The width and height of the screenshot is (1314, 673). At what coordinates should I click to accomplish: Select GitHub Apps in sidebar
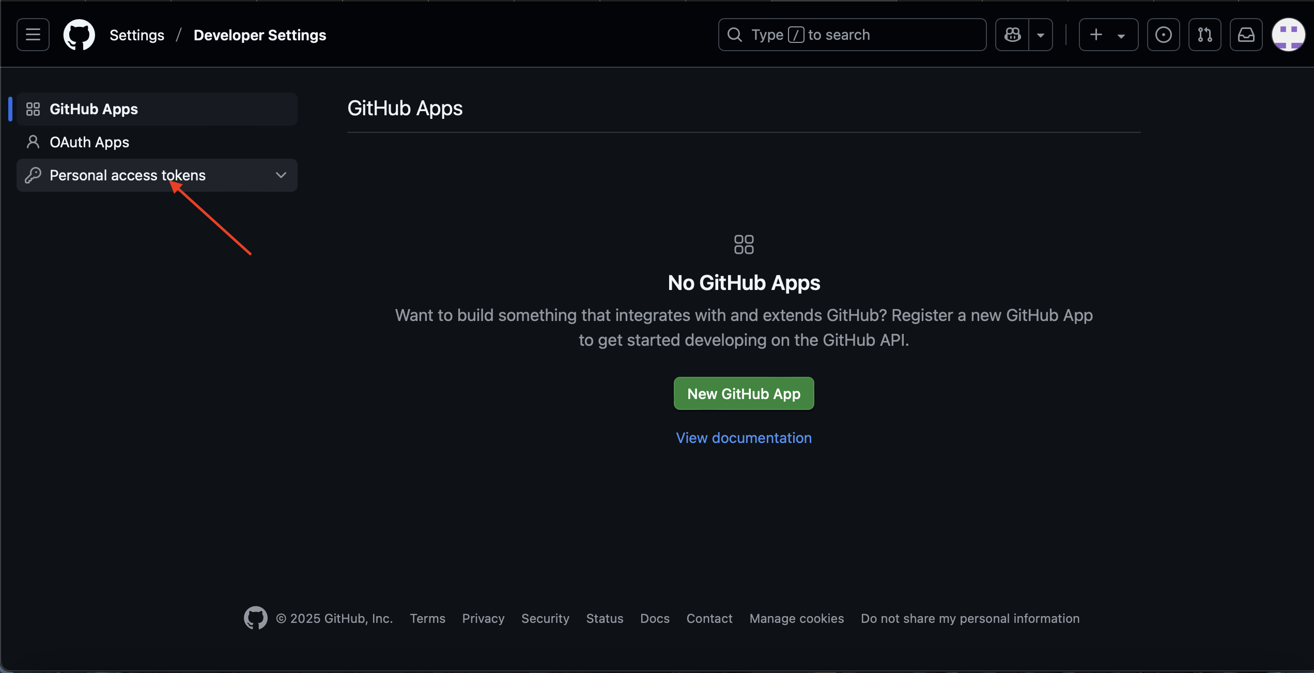click(157, 109)
